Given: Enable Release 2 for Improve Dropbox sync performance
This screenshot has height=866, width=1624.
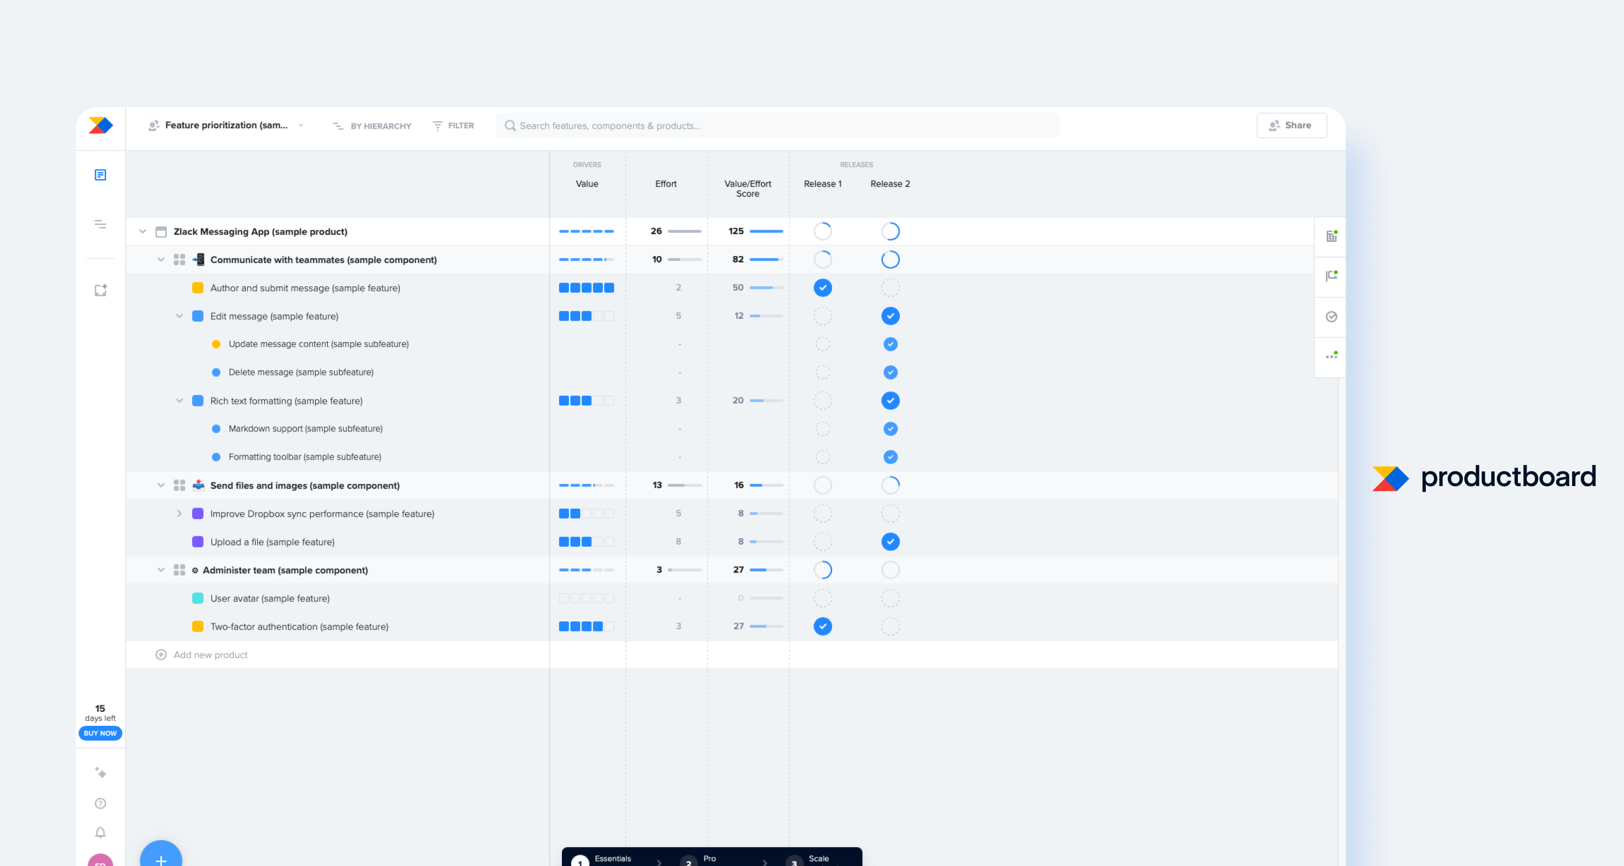Looking at the screenshot, I should (890, 513).
